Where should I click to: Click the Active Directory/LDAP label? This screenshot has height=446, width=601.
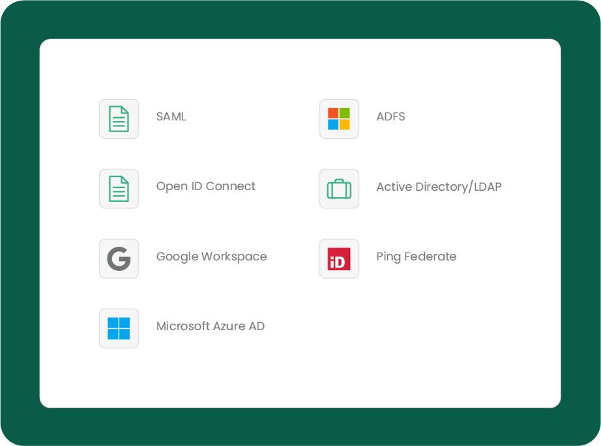pos(439,186)
